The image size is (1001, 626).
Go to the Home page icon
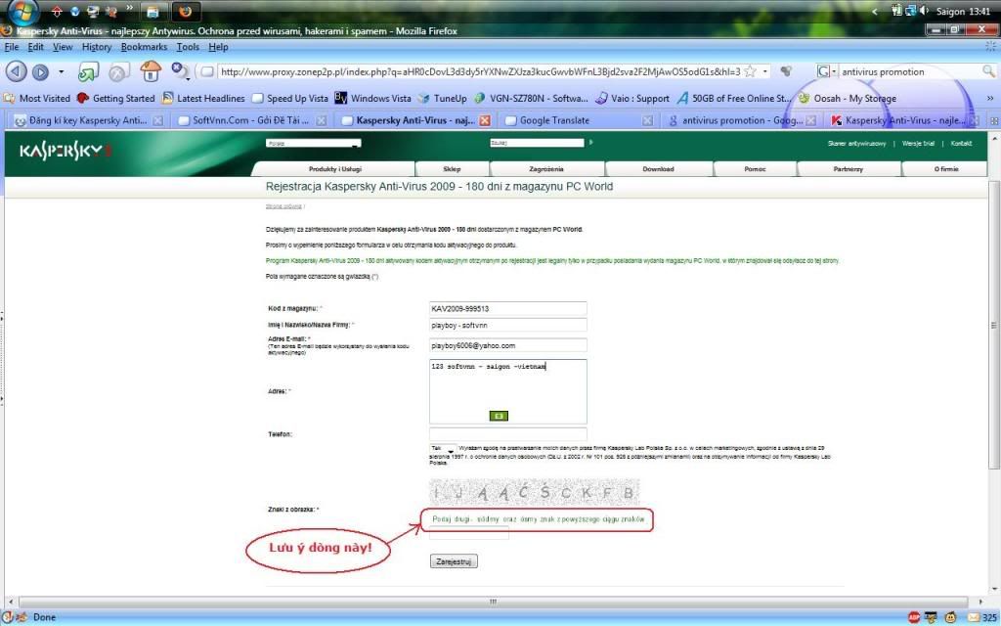click(x=151, y=70)
